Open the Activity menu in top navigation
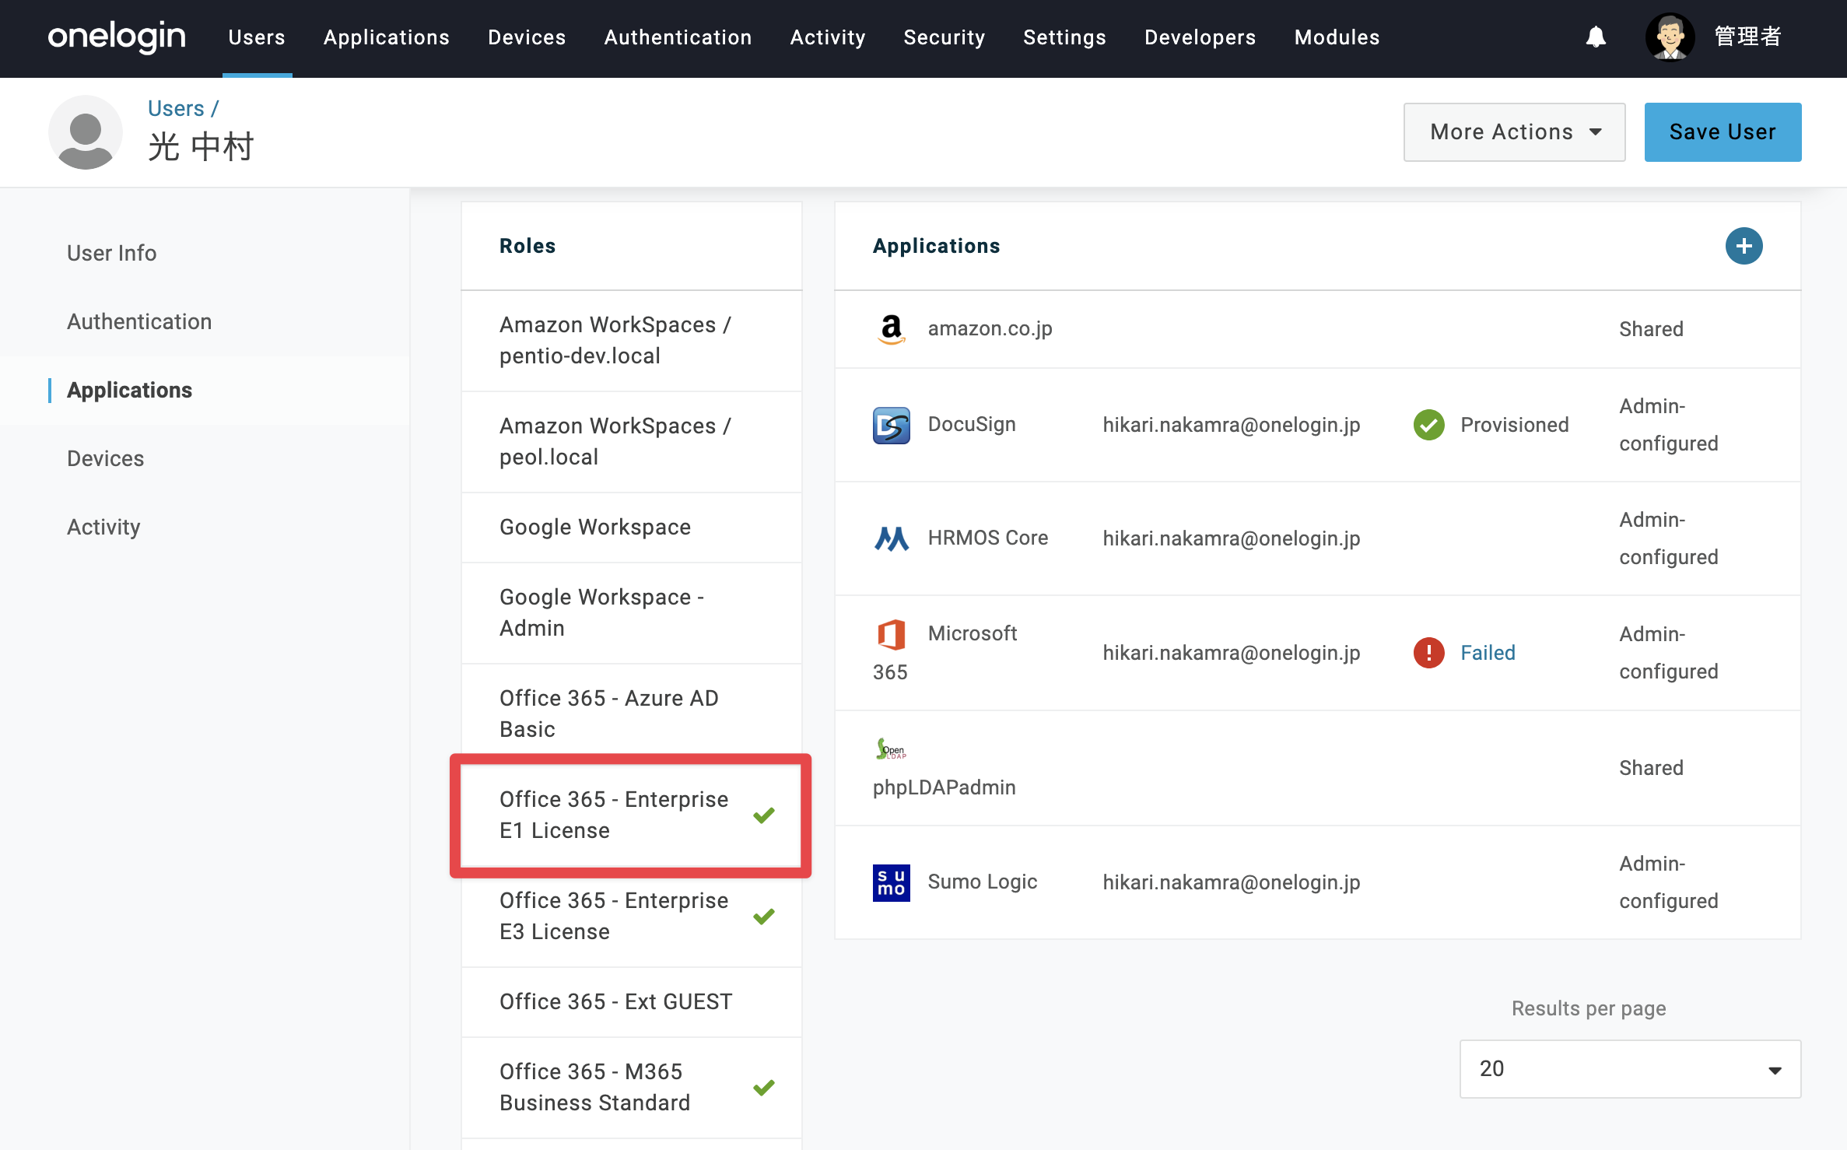1847x1150 pixels. (828, 37)
